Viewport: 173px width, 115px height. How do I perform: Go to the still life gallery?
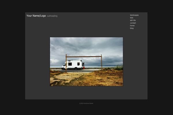tap(133, 20)
